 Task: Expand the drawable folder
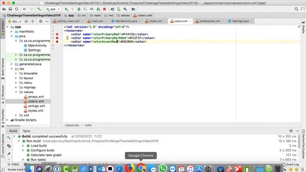[x=16, y=74]
